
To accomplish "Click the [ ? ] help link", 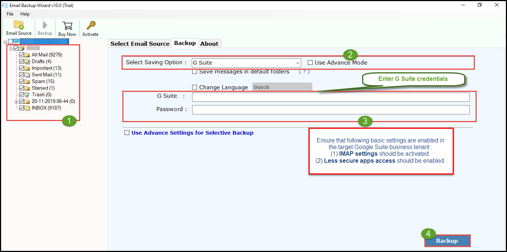I will click(304, 72).
